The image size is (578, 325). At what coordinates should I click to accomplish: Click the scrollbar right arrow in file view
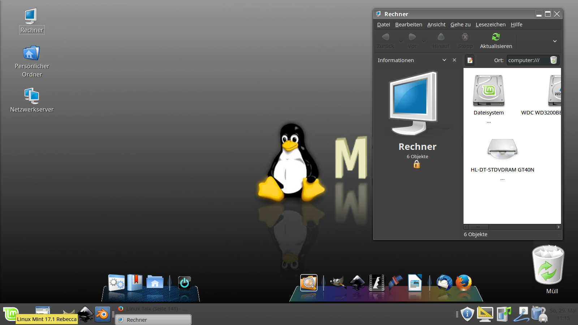click(x=558, y=227)
